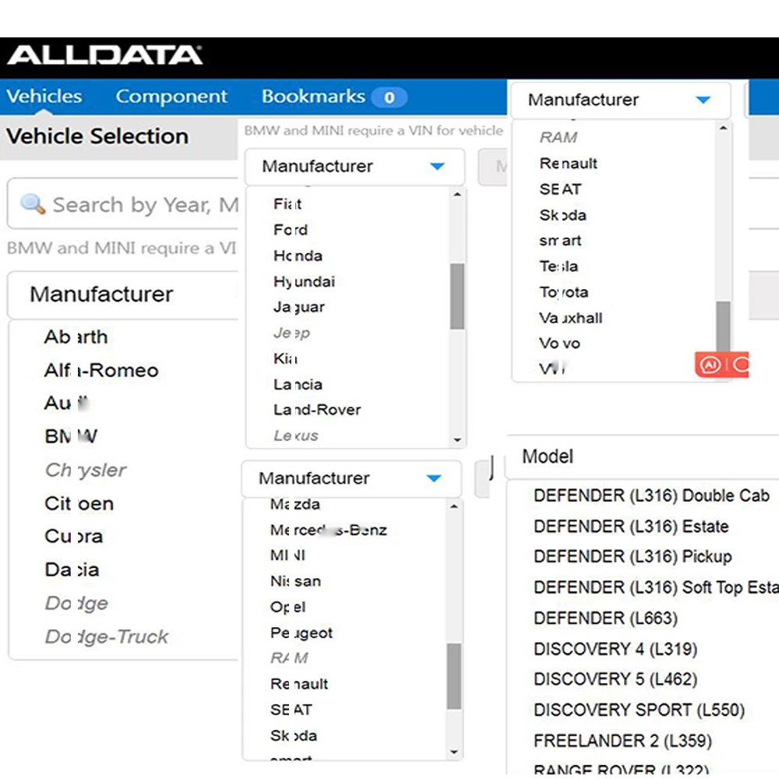This screenshot has height=779, width=779.
Task: Open the Vehicles tab
Action: tap(44, 97)
